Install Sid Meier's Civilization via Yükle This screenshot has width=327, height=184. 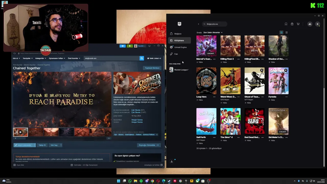point(272,140)
